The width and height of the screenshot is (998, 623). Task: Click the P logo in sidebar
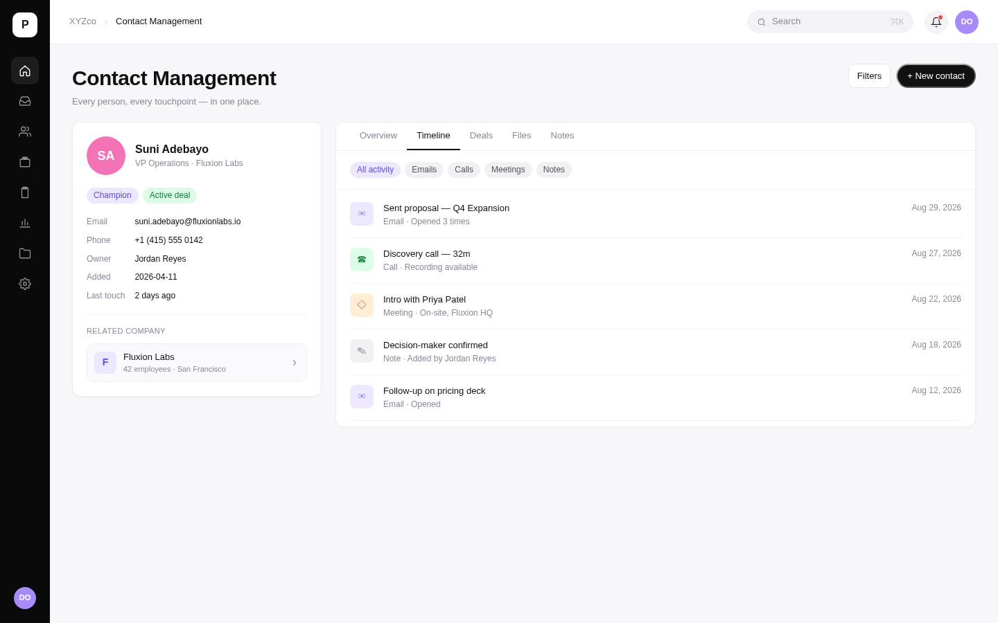[25, 25]
